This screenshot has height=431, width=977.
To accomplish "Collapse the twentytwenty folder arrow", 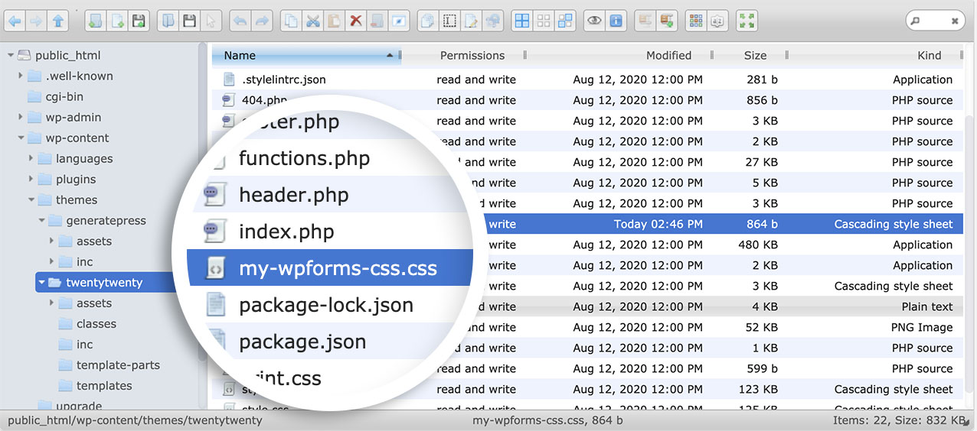I will [x=41, y=282].
